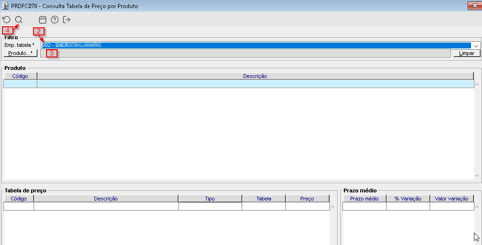Click Descrição header in Produto grid
482x245 pixels.
[255, 76]
